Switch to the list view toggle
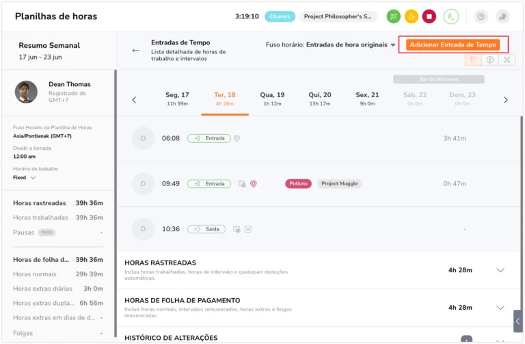525x344 pixels. [x=473, y=59]
